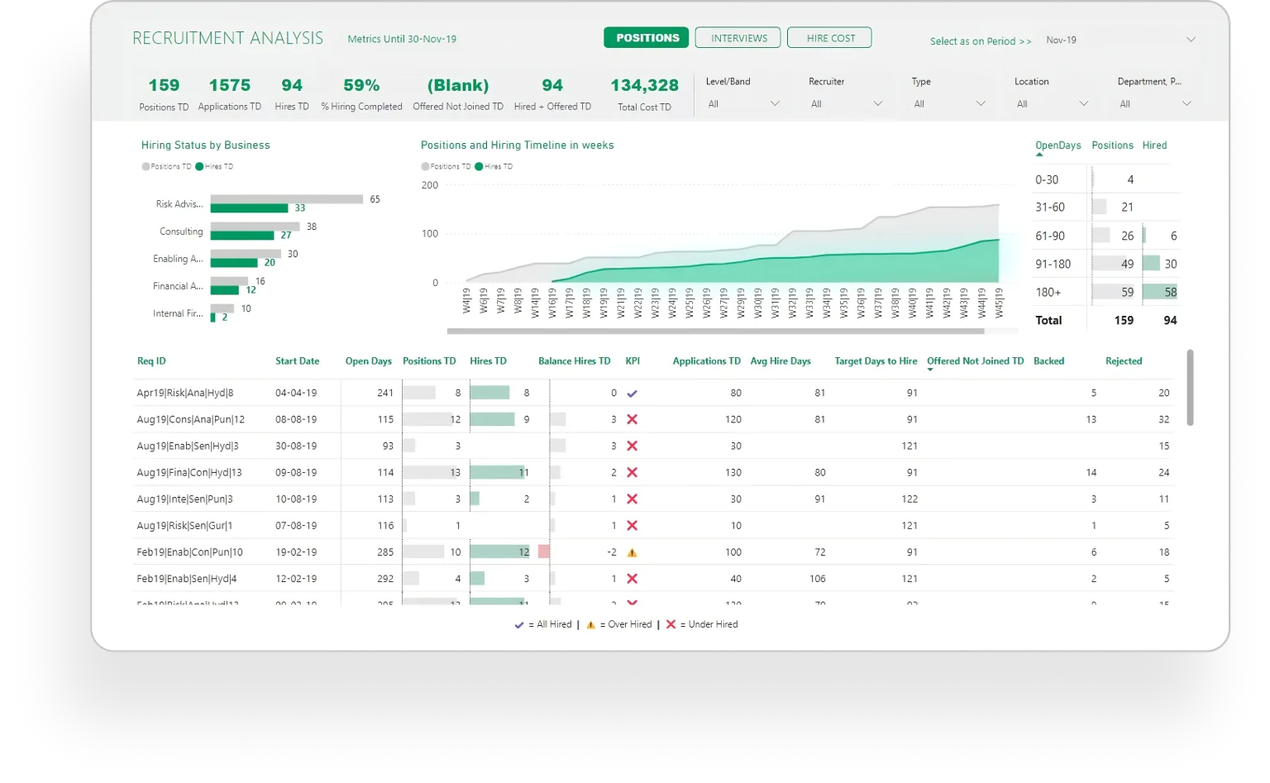
Task: Sort table by Start Date column header
Action: pyautogui.click(x=297, y=361)
